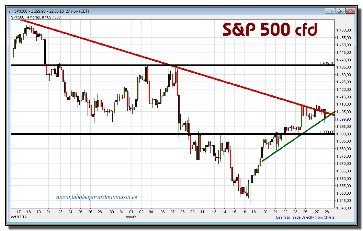Click the 1.355,00 price axis label
Image resolution: width=363 pixels, height=231 pixels.
click(x=344, y=186)
